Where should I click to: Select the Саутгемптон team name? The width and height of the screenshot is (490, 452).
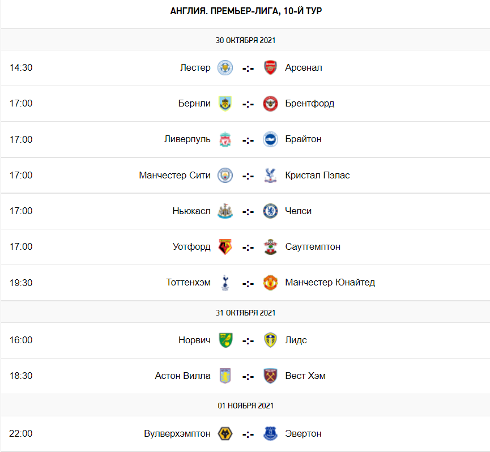coord(313,246)
